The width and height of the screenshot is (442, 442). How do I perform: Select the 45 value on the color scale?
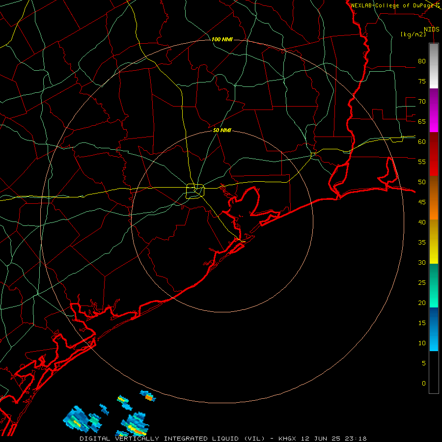[422, 202]
